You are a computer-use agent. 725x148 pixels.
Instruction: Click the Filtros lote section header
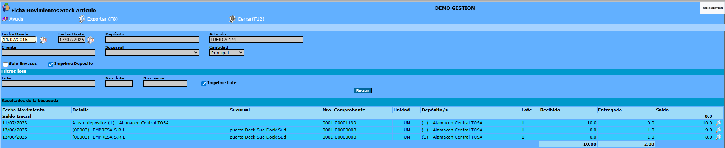click(14, 71)
